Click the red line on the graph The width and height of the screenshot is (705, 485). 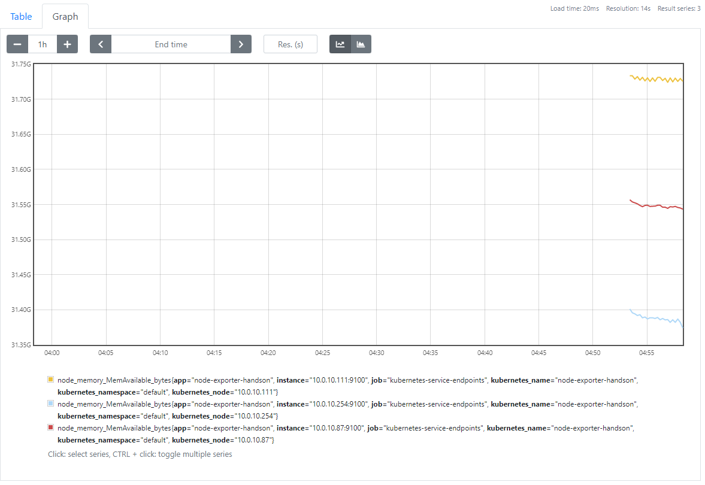(656, 205)
